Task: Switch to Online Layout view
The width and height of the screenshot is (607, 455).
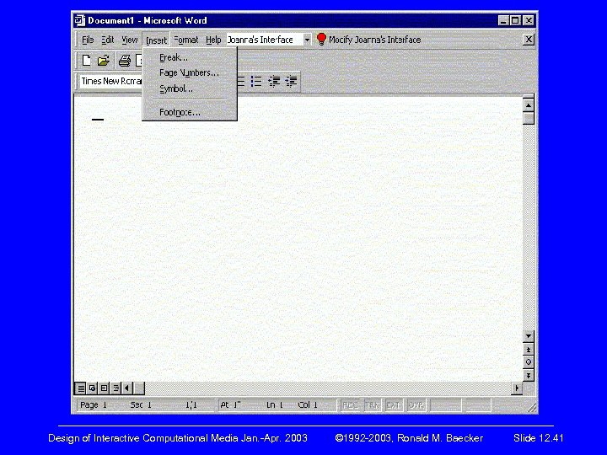Action: point(92,388)
